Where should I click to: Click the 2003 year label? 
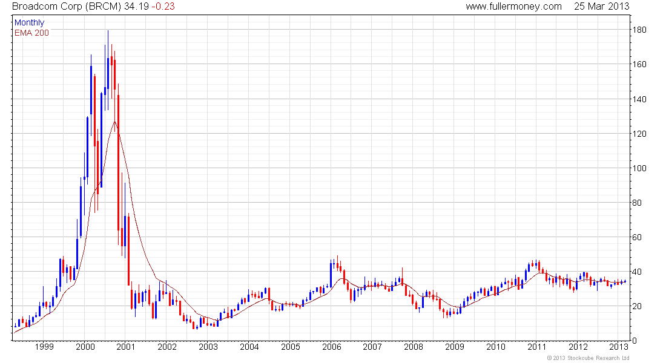pos(208,347)
